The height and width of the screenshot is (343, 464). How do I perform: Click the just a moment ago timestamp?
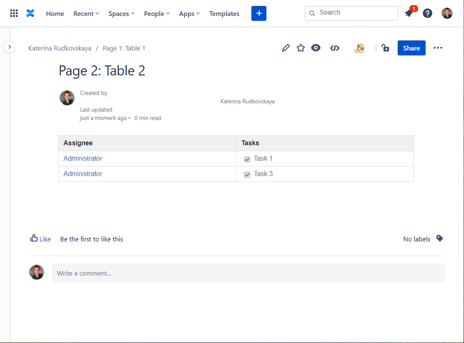point(103,118)
